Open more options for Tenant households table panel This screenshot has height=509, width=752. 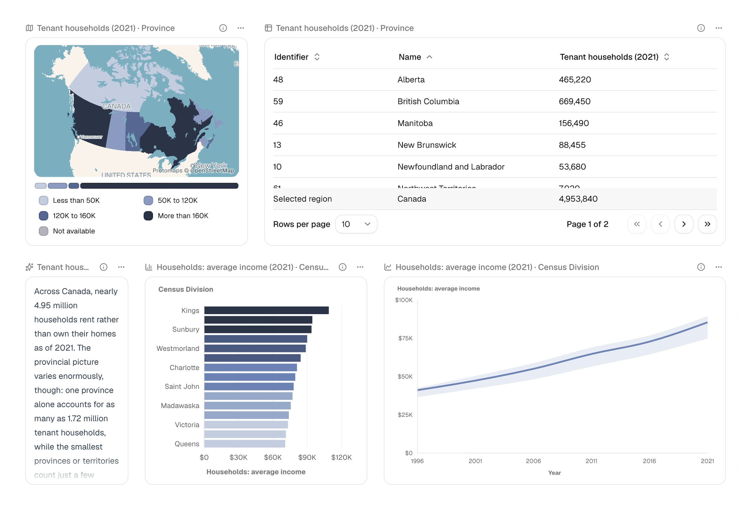tap(719, 28)
